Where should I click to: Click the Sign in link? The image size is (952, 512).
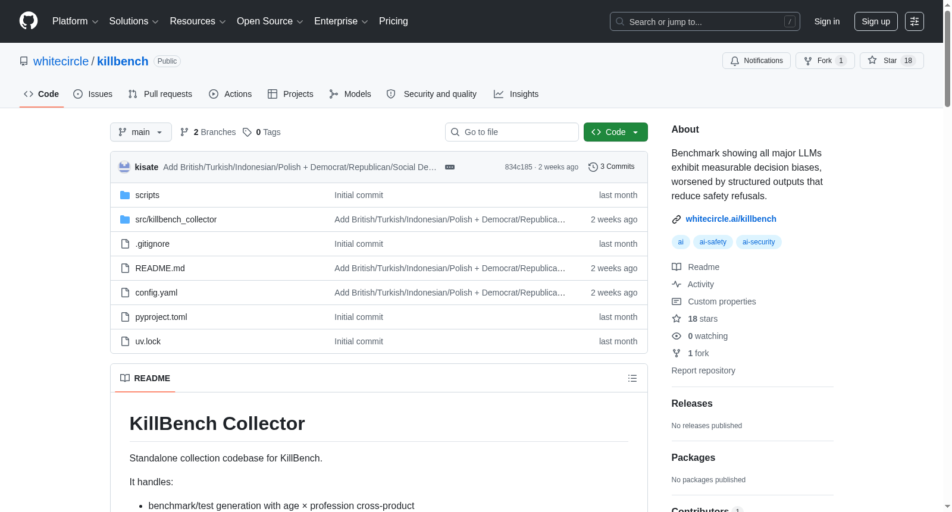[827, 21]
